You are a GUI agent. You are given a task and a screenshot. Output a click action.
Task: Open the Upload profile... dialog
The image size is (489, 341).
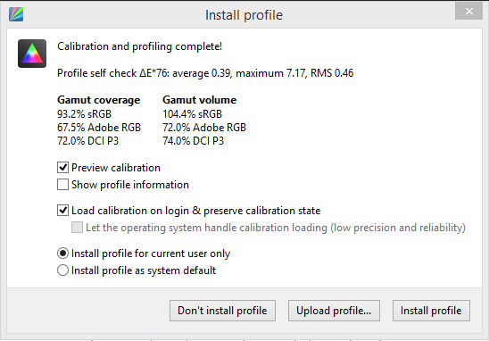pos(334,311)
